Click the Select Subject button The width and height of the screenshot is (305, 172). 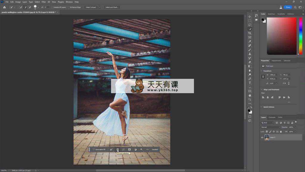click(x=91, y=7)
